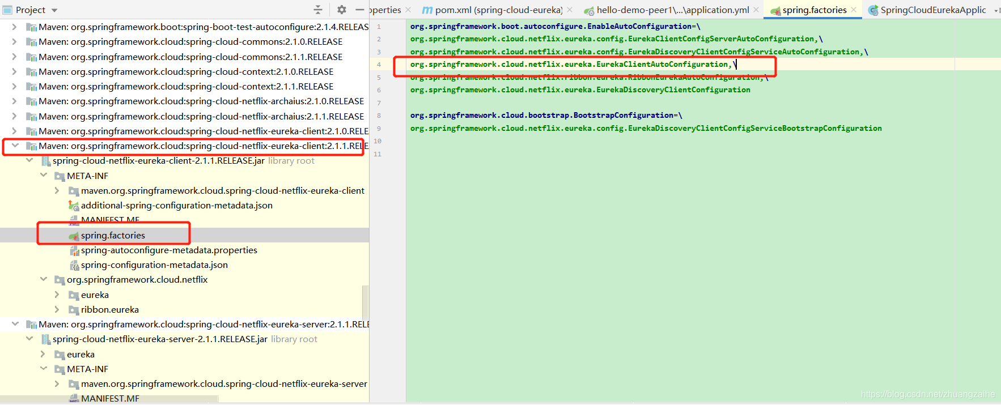Click jar icon of eureka-server-2.1.1.RELEASE.jar
Screen dimensions: 1001x405
[x=46, y=339]
